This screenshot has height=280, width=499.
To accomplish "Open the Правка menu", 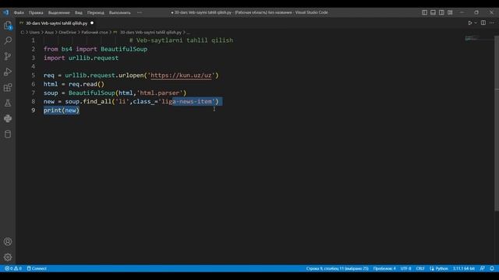I will click(x=36, y=12).
